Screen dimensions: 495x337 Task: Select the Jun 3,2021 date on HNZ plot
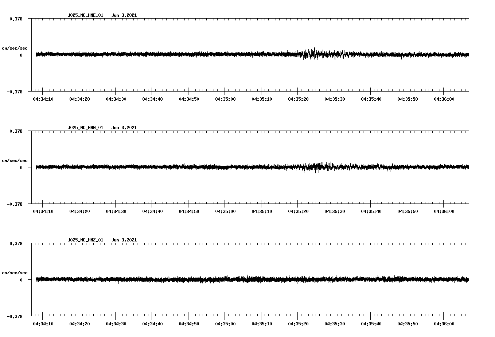(124, 240)
